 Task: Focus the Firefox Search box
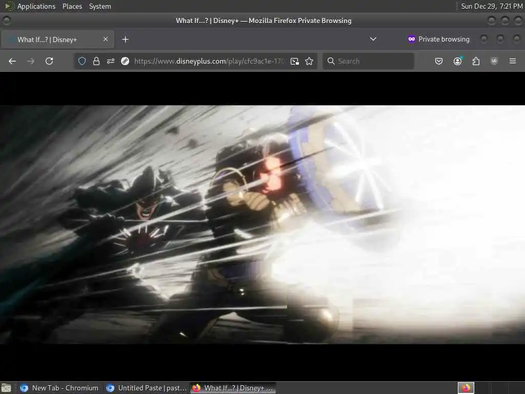(x=368, y=61)
